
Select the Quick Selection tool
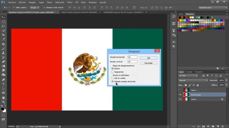click(3, 31)
